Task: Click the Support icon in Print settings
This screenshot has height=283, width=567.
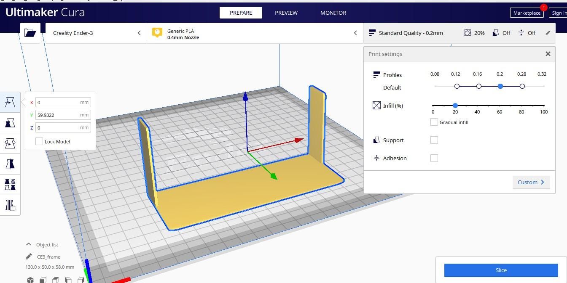Action: tap(376, 140)
